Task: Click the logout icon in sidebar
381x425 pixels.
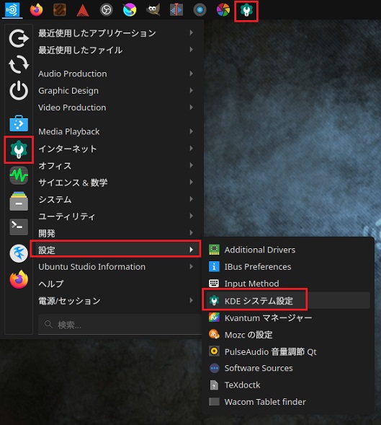Action: pos(19,38)
